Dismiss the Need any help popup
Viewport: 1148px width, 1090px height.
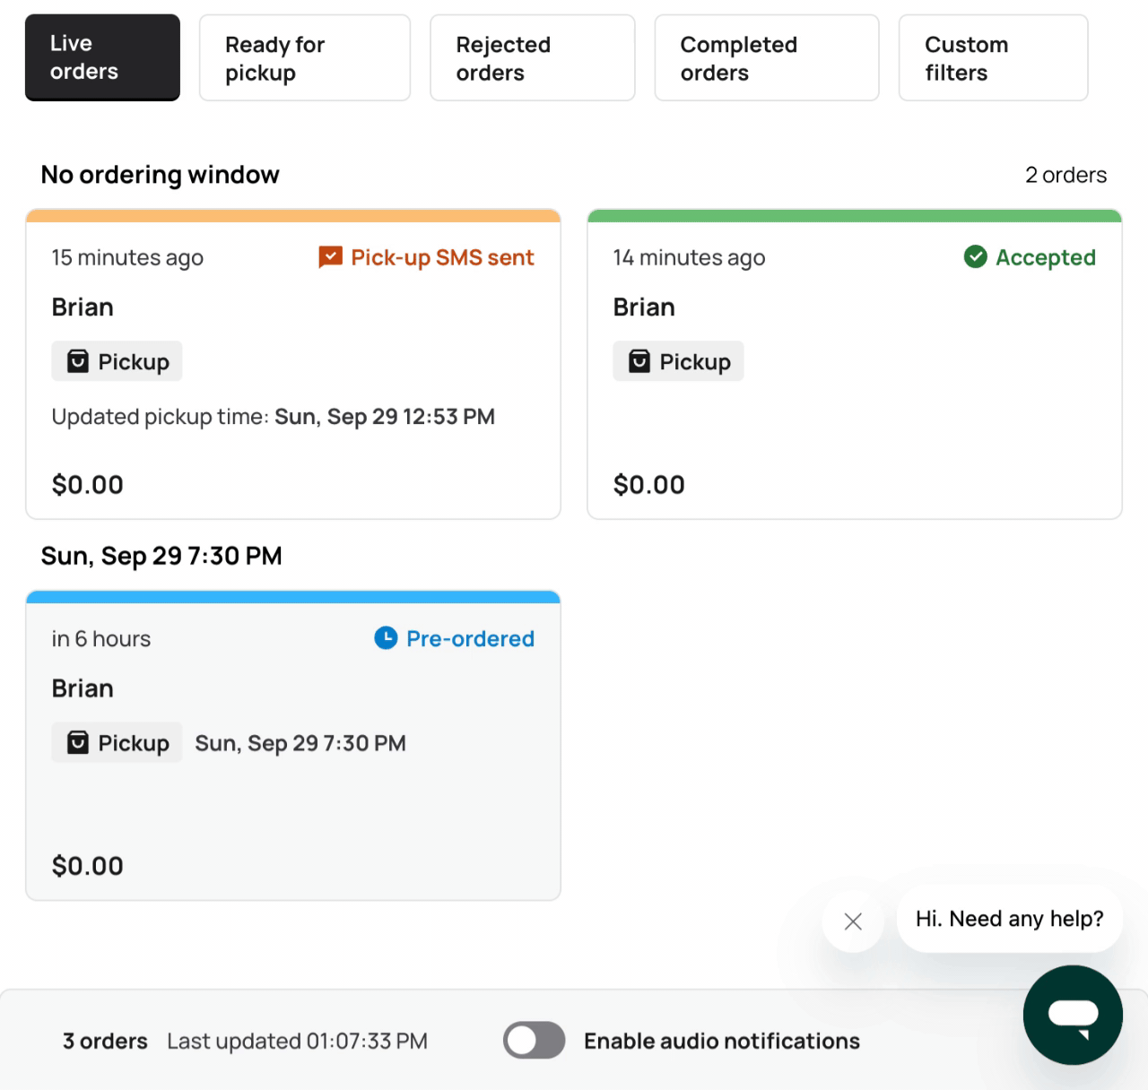click(x=853, y=921)
